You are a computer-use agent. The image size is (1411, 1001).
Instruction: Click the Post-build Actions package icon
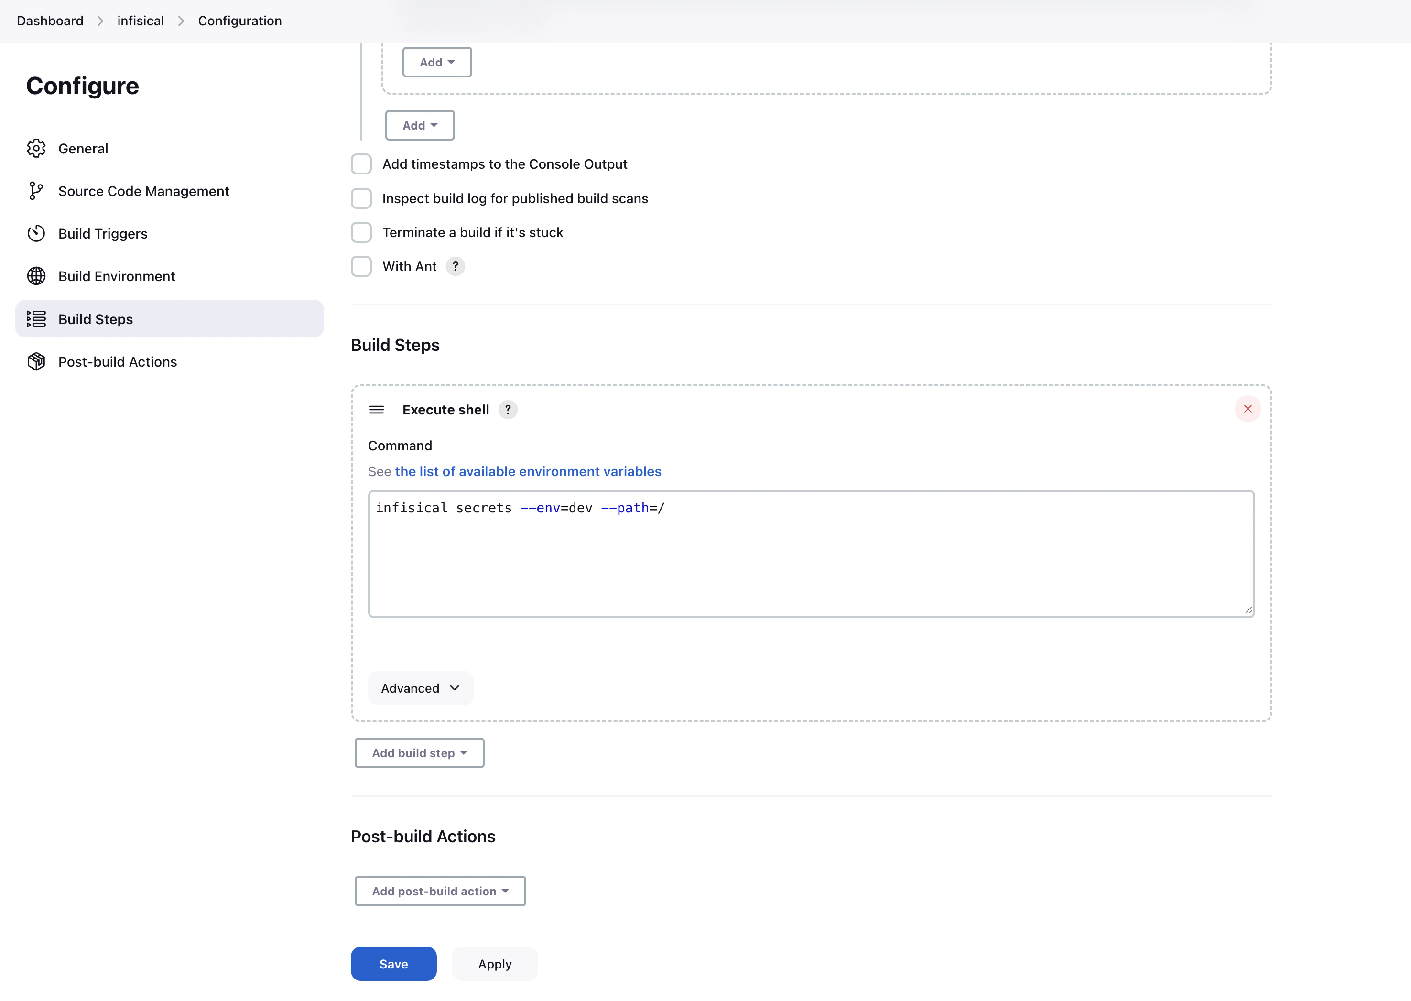pyautogui.click(x=36, y=362)
